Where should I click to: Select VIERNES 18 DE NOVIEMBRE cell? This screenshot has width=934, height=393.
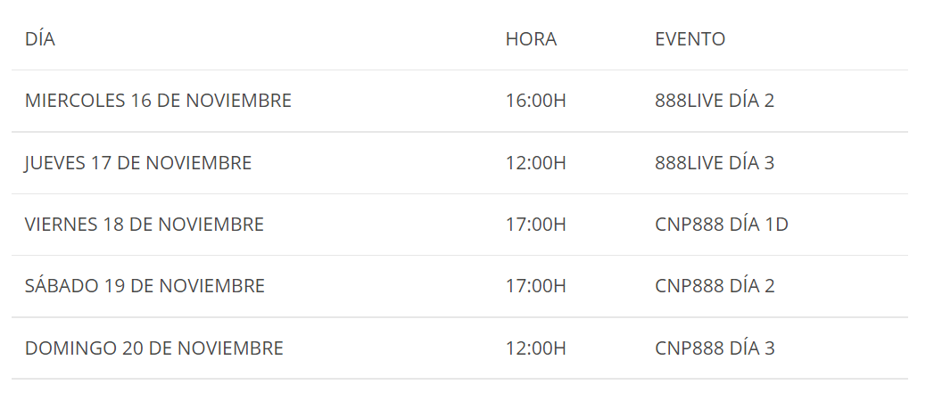point(145,225)
